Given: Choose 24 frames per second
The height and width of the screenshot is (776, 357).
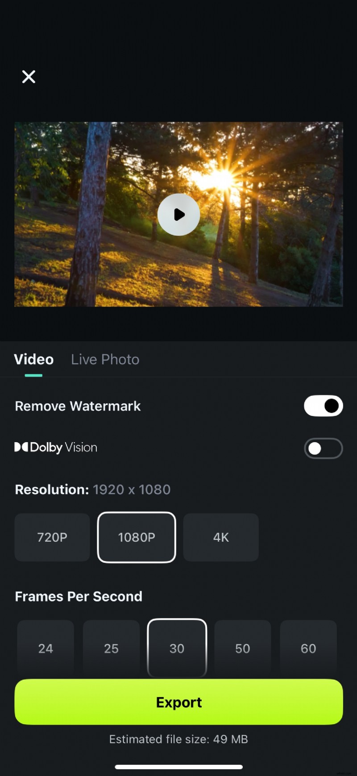Looking at the screenshot, I should [x=45, y=648].
